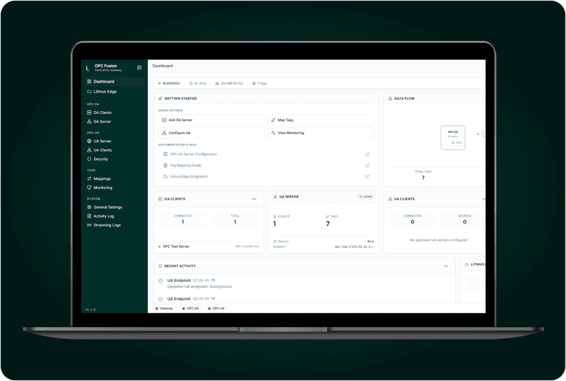Click the OPC DA status chip at bottom
The height and width of the screenshot is (381, 566).
click(190, 308)
